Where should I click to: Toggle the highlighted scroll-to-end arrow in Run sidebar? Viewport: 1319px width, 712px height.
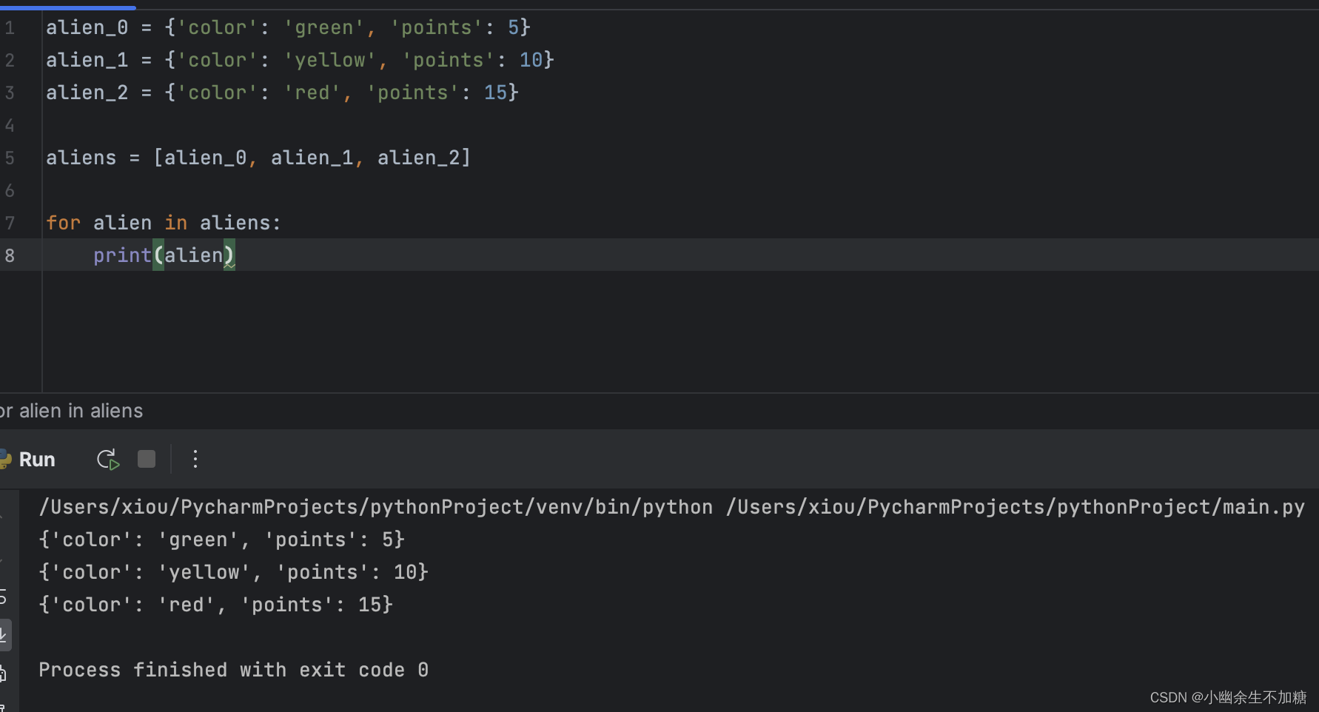click(4, 635)
